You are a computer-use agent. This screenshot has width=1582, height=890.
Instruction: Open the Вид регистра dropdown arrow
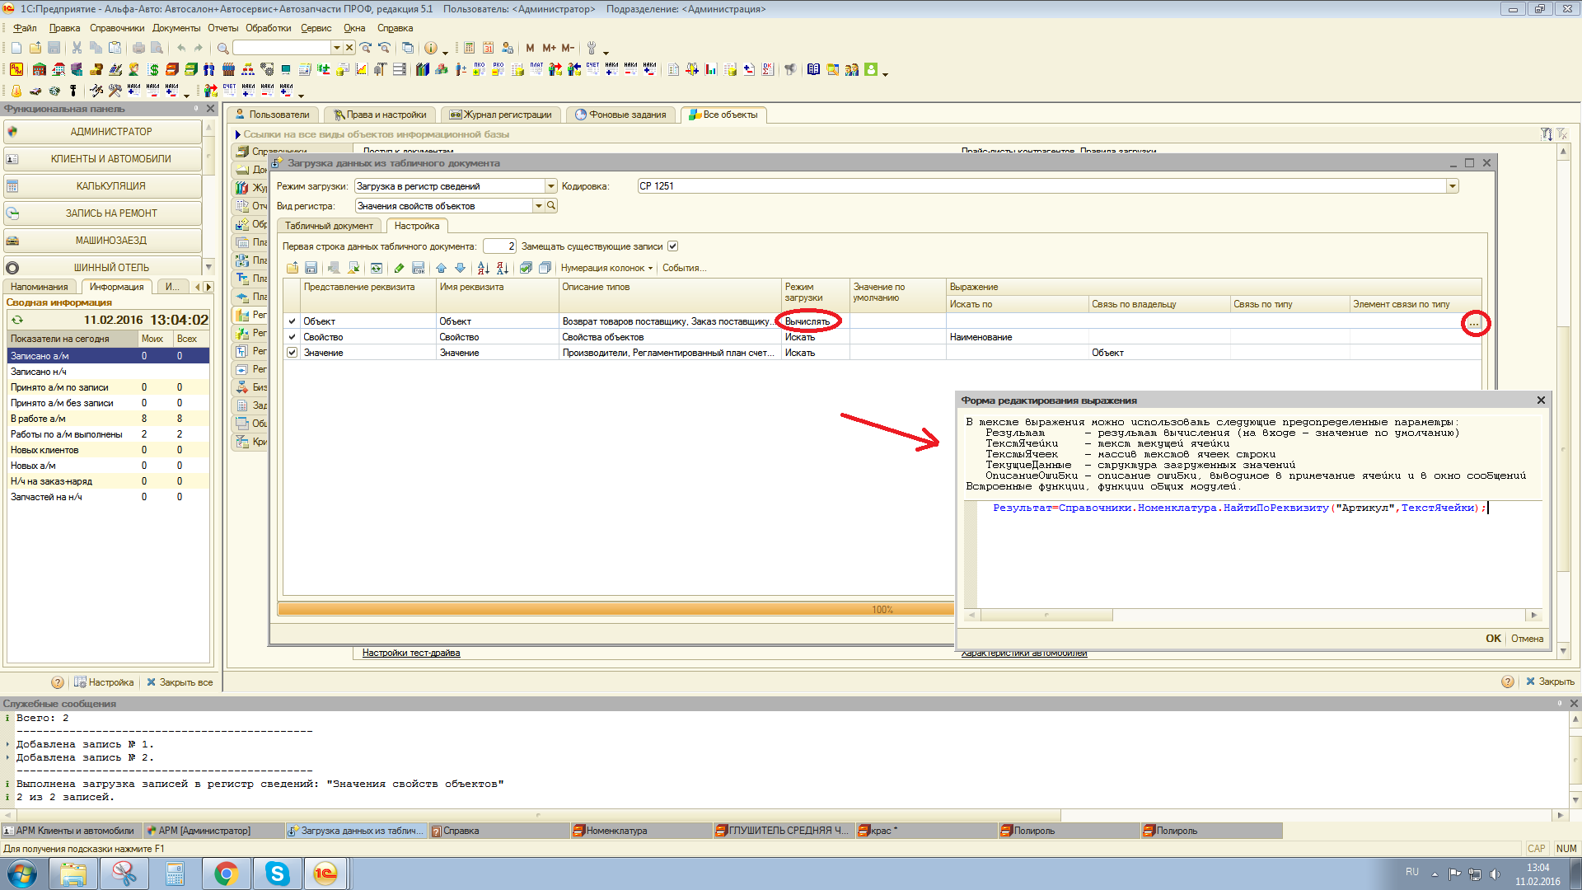click(539, 206)
